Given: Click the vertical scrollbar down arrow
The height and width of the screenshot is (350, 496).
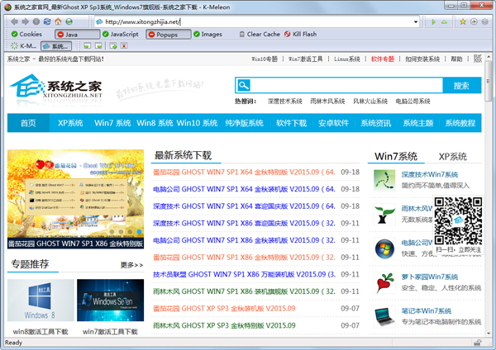Looking at the screenshot, I should point(489,333).
